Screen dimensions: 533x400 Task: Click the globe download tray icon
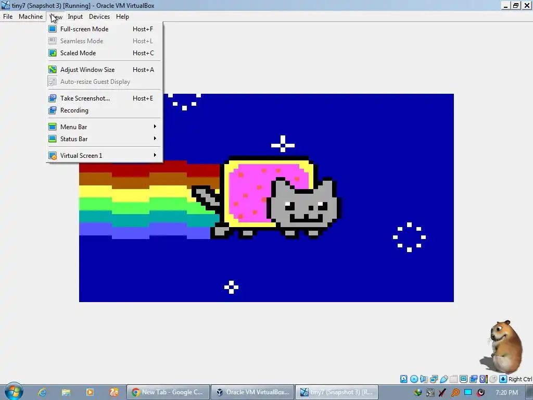coord(418,393)
